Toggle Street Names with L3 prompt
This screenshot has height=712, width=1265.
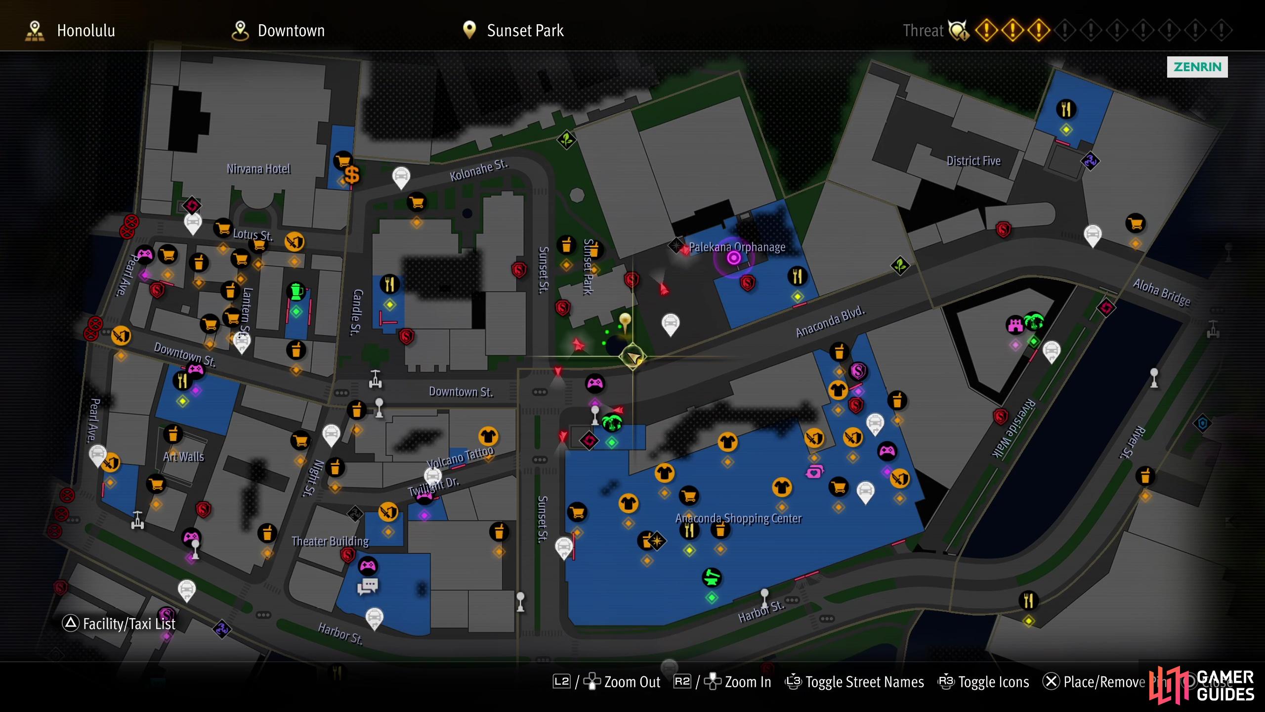pos(854,682)
